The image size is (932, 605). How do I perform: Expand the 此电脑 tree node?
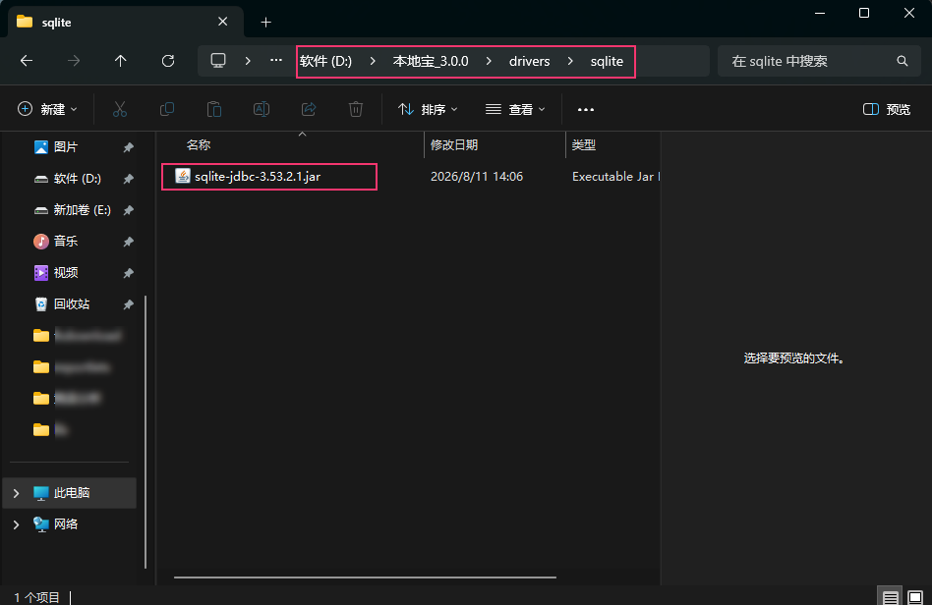[16, 493]
